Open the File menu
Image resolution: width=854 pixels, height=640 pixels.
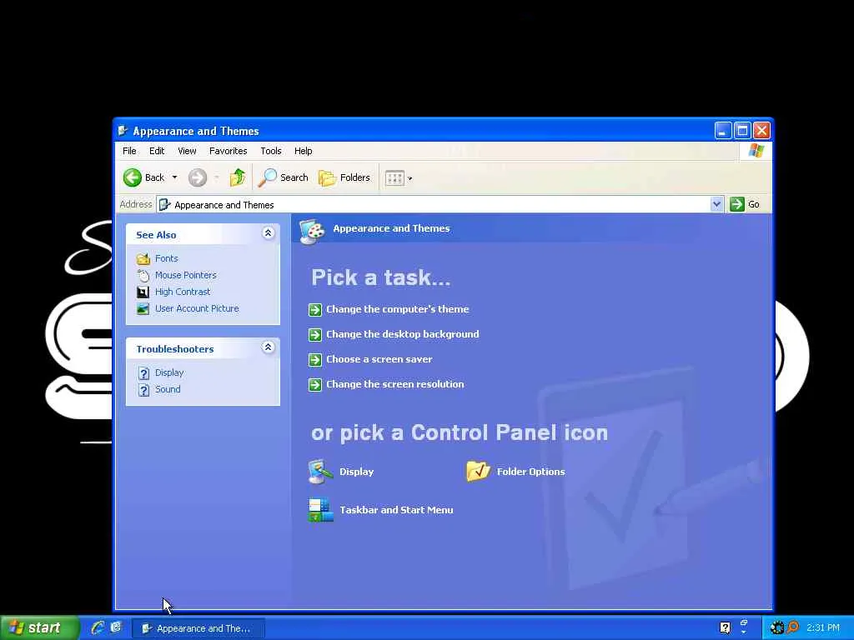[129, 151]
